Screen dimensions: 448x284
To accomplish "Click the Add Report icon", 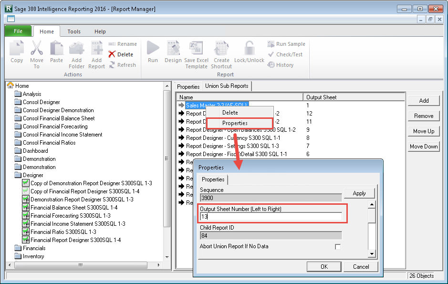I will 96,48.
